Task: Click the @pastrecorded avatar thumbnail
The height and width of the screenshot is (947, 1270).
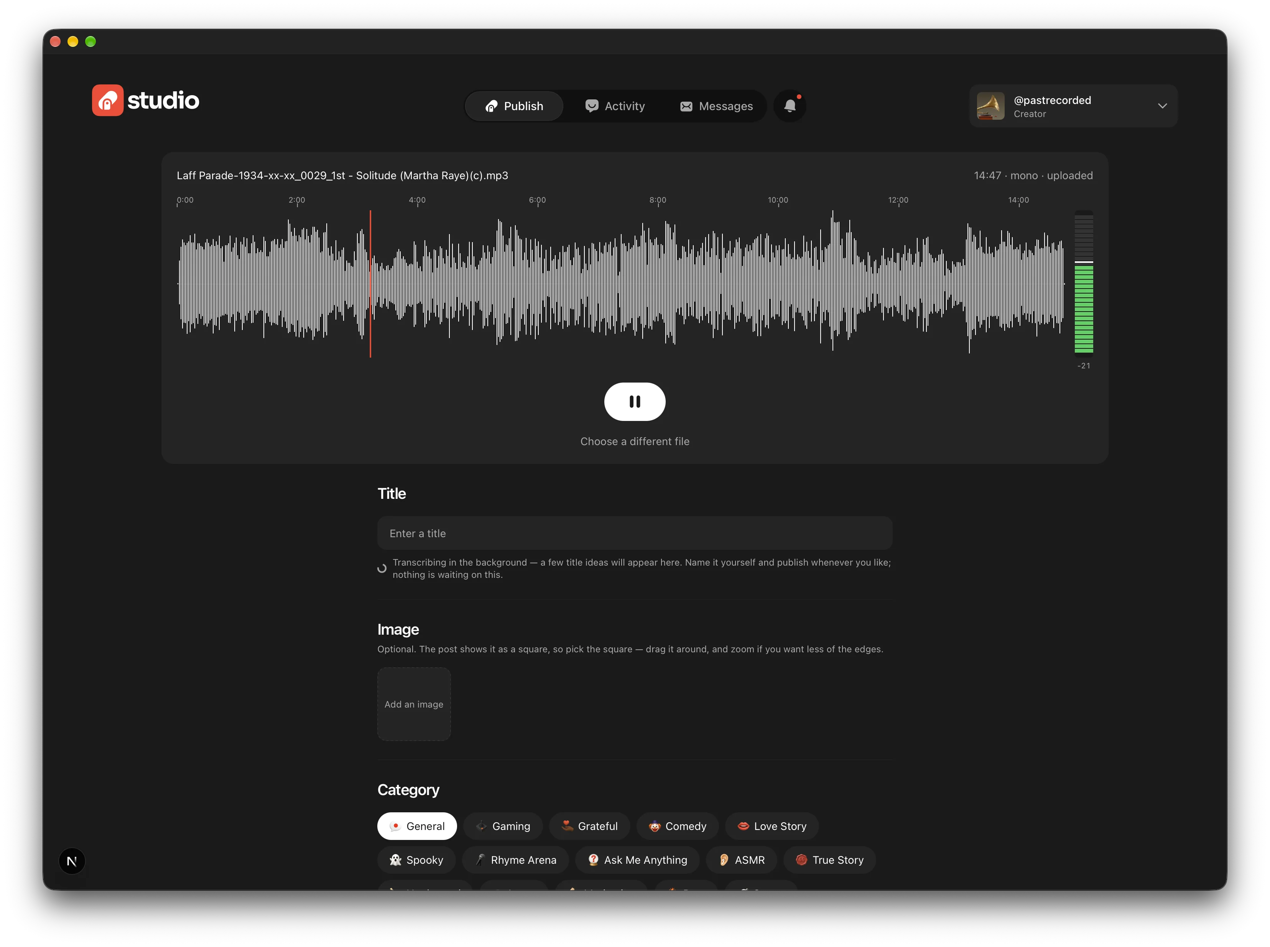Action: 990,106
